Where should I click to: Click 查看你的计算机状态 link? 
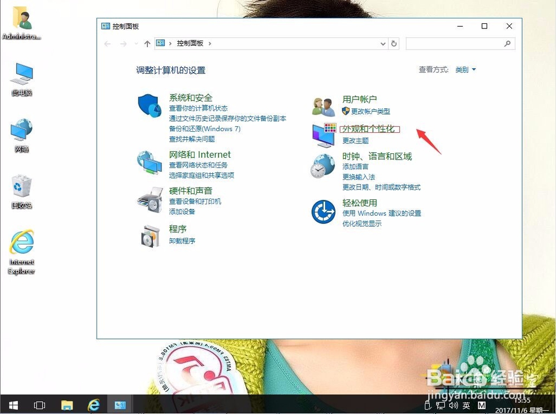198,108
